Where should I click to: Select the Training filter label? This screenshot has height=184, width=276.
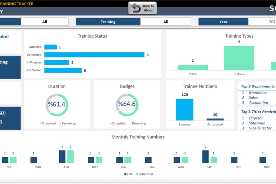pyautogui.click(x=108, y=22)
